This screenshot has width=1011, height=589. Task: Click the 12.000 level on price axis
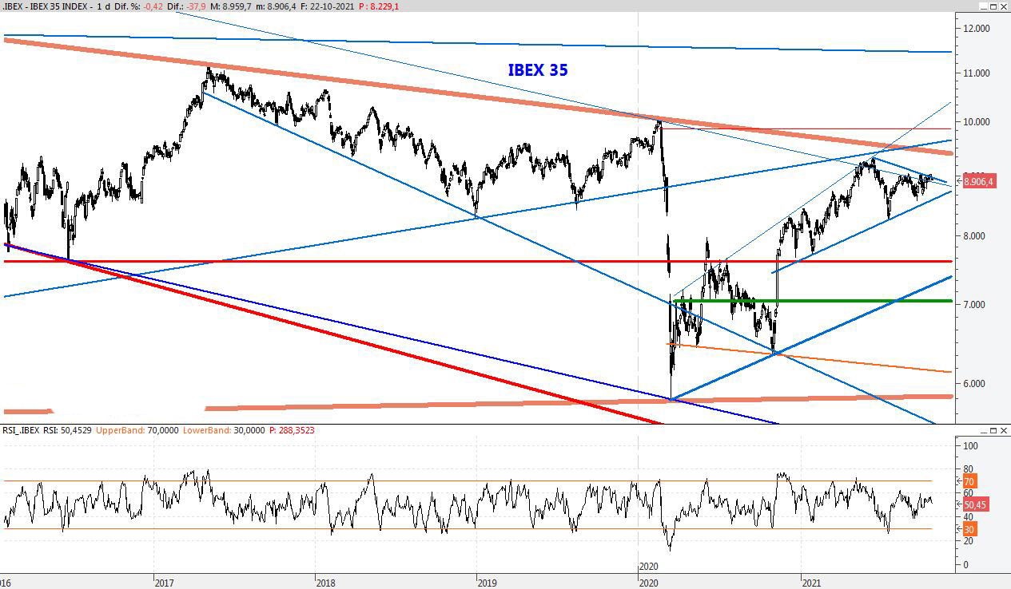coord(977,29)
